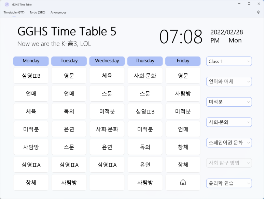Image resolution: width=264 pixels, height=199 pixels.
Task: Click Wednesday's 사회·문화 cell
Action: pos(107,129)
